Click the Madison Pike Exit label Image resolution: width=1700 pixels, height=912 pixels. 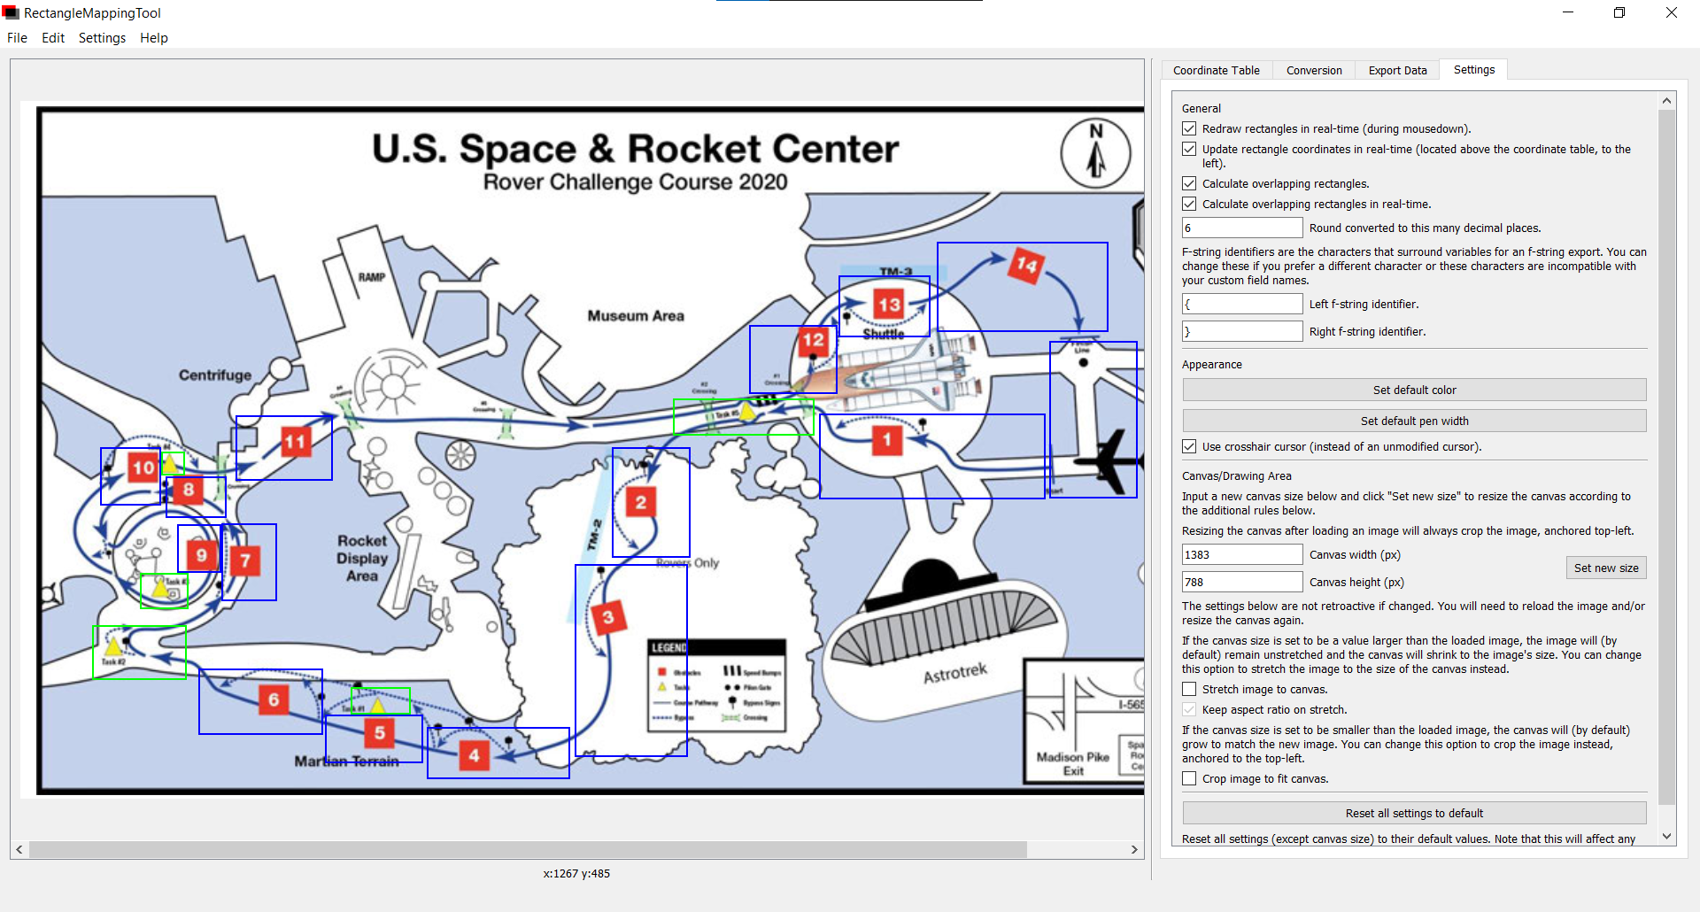tap(1072, 764)
